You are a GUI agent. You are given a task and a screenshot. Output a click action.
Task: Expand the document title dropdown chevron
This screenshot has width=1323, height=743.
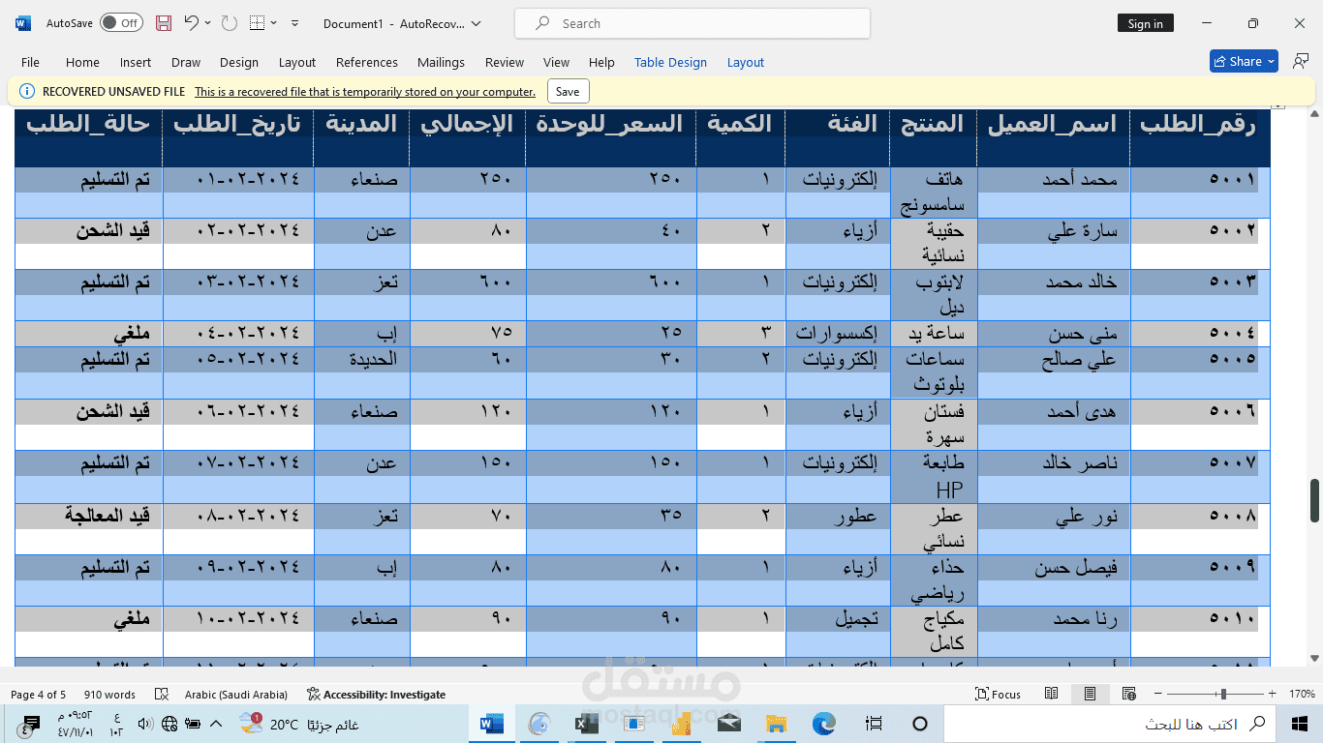pos(477,23)
